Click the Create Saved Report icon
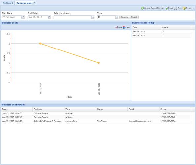Viewport: 196px width, 165px height. [x=142, y=8]
